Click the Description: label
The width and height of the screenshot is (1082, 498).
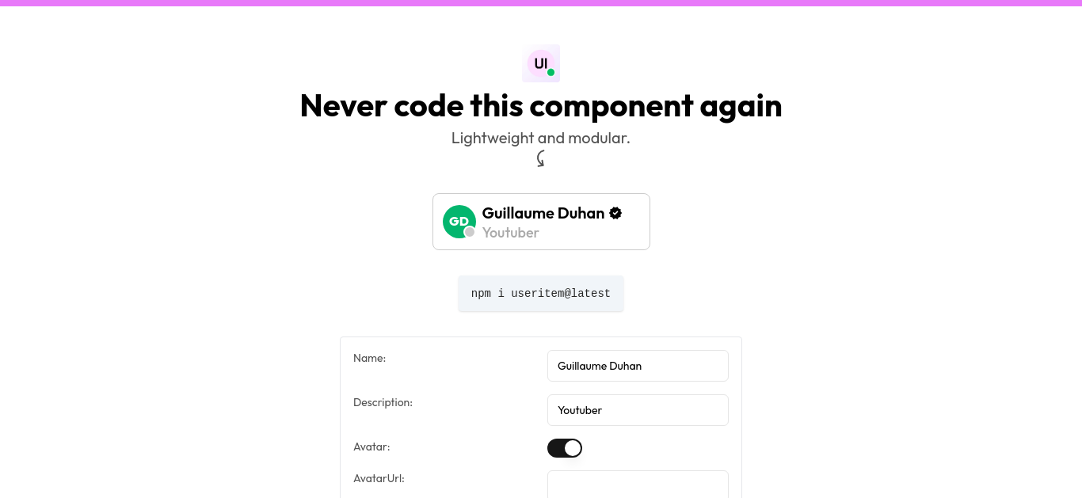coord(383,402)
